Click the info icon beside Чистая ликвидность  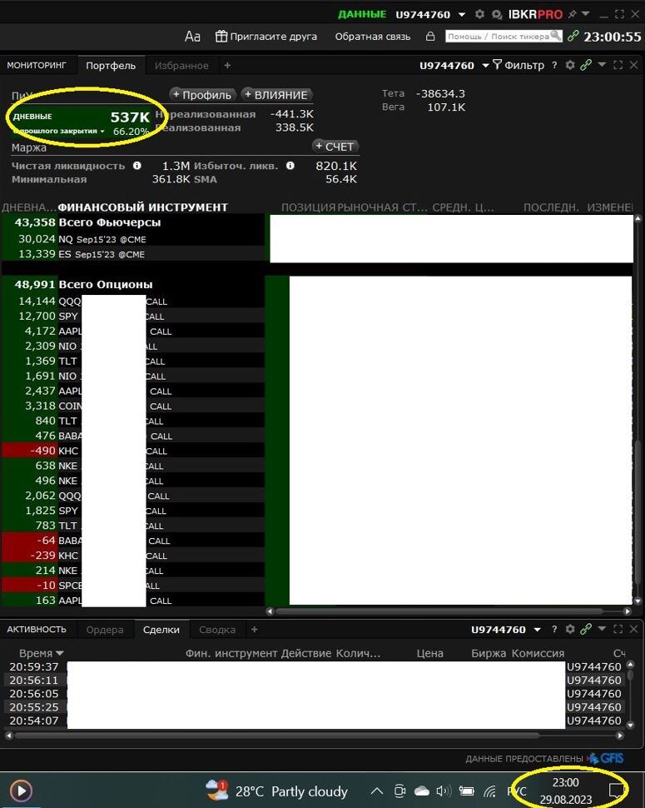click(x=137, y=166)
